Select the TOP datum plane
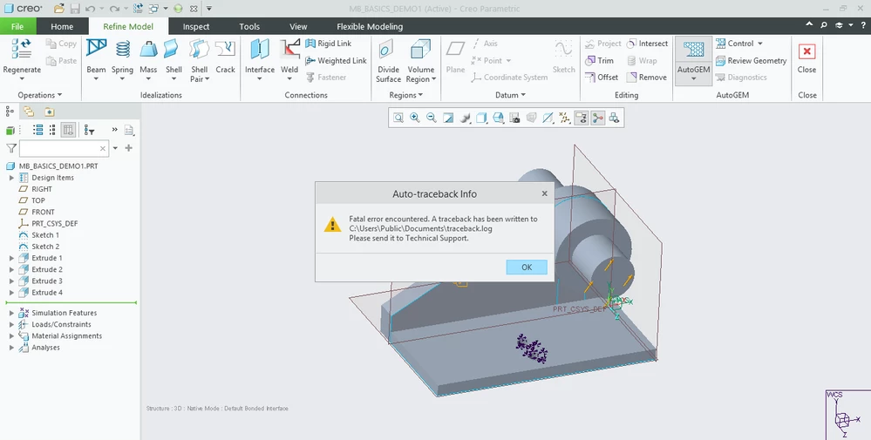This screenshot has height=440, width=871. [37, 200]
